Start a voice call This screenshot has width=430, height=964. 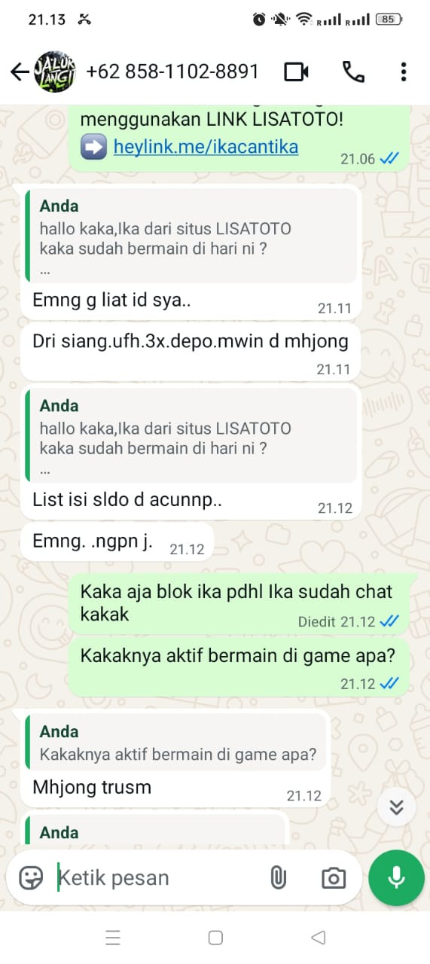pos(353,72)
